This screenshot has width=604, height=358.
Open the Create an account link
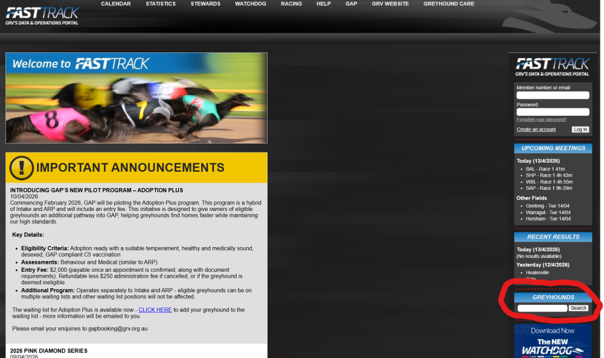coord(536,130)
